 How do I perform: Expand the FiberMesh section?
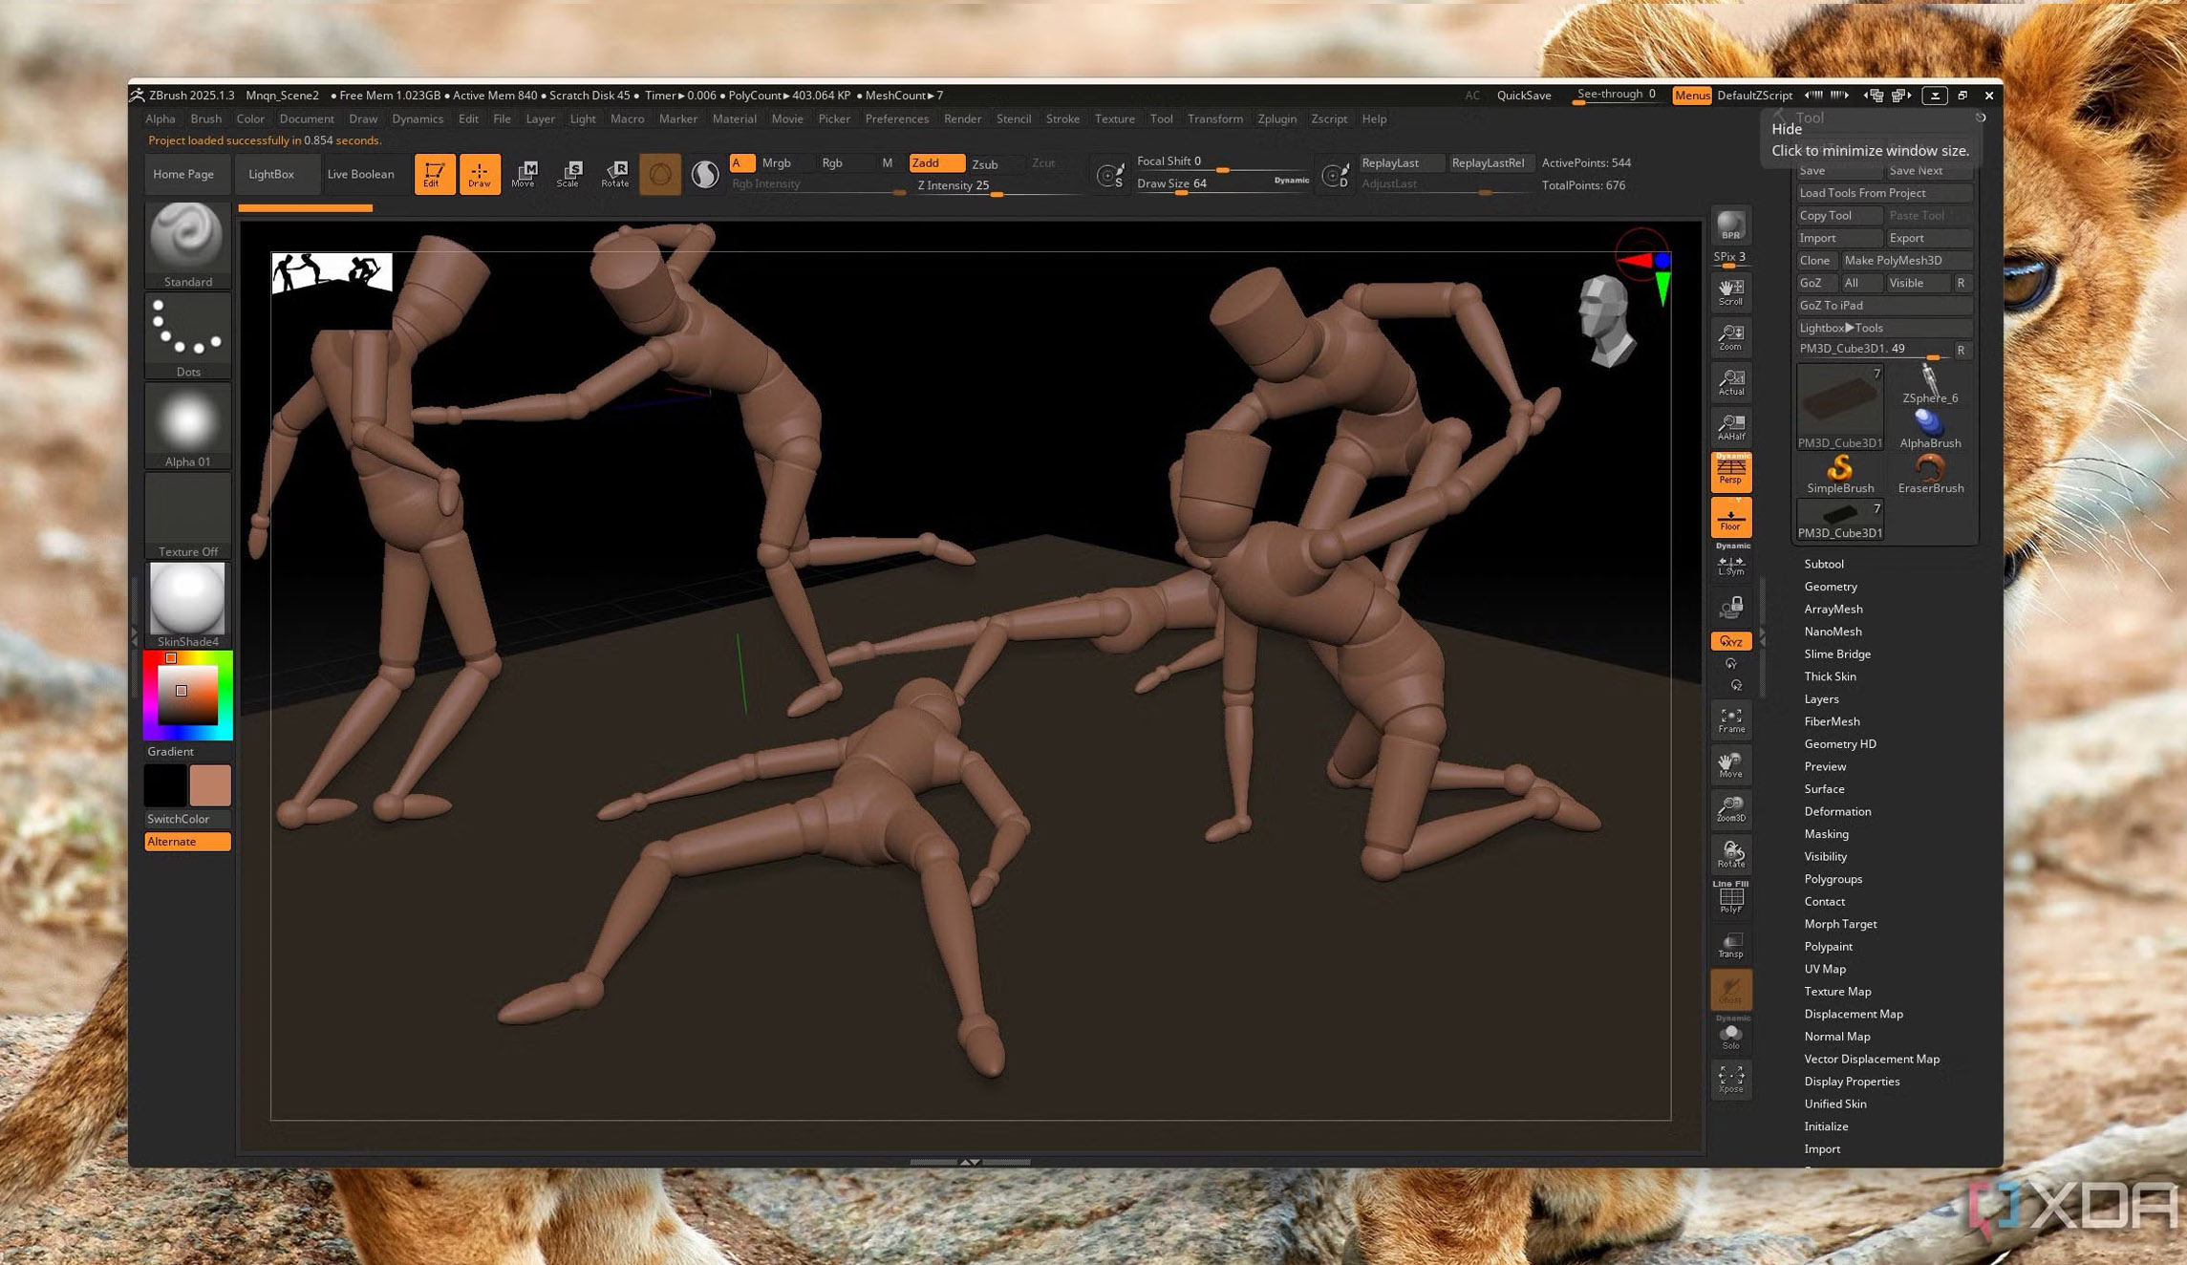coord(1831,721)
